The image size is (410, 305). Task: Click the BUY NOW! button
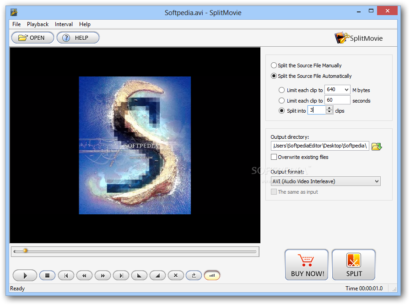pos(307,265)
